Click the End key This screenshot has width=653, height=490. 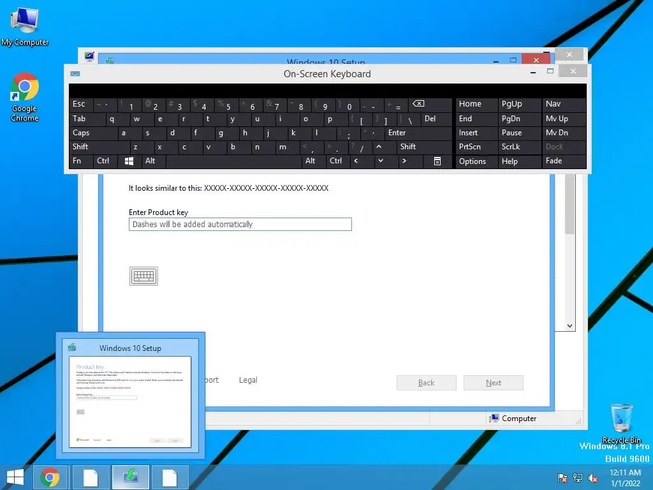point(476,119)
